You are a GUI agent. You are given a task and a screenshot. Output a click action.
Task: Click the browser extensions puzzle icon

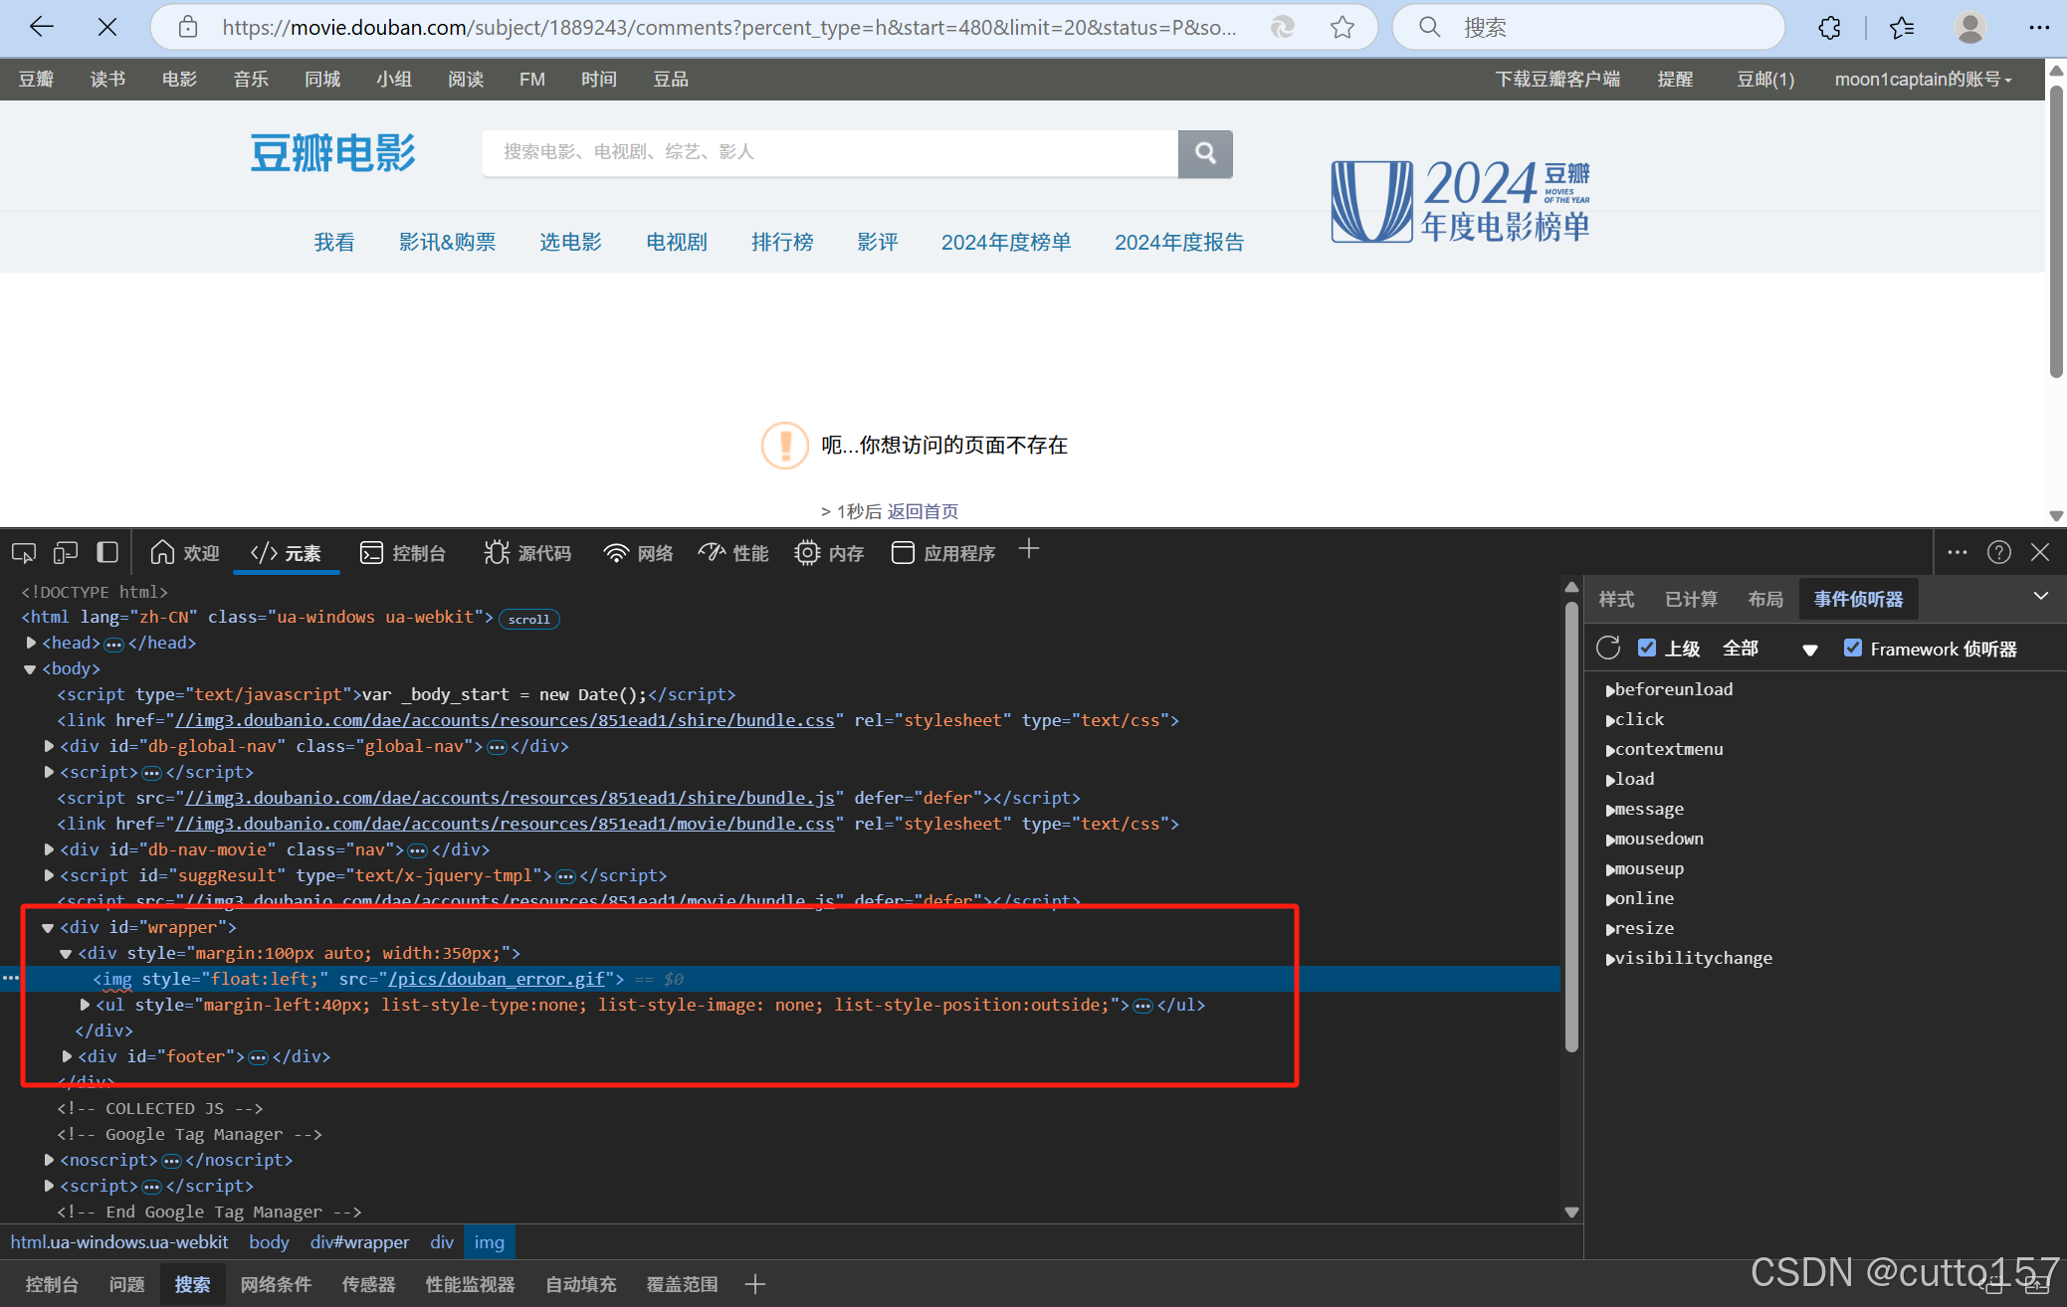(1829, 28)
